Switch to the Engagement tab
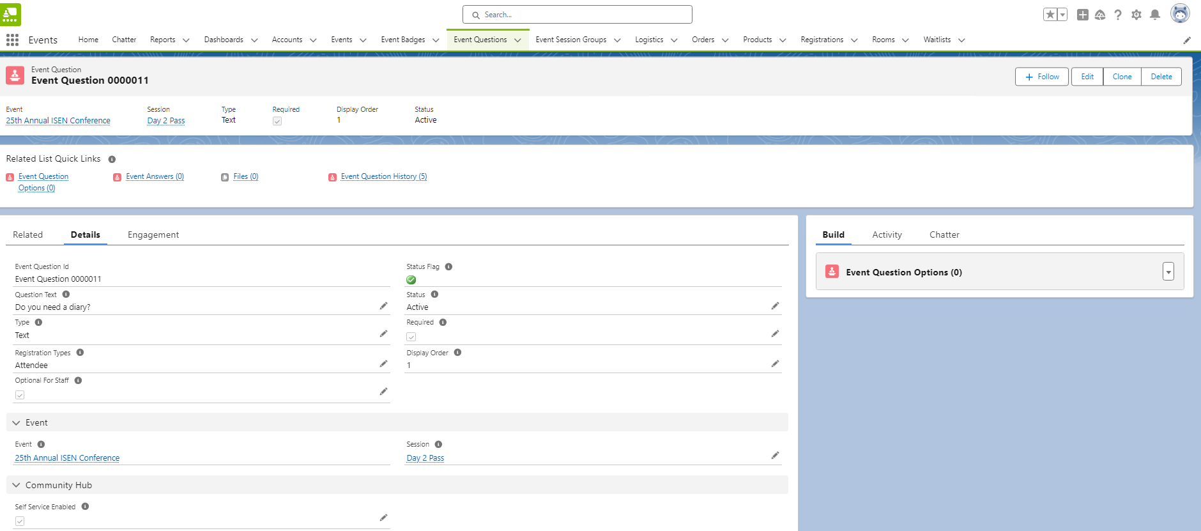The height and width of the screenshot is (531, 1201). coord(153,235)
